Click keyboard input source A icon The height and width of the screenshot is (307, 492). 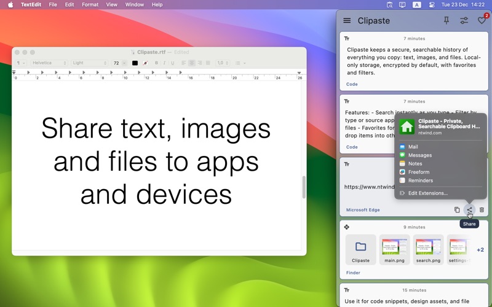pos(416,4)
